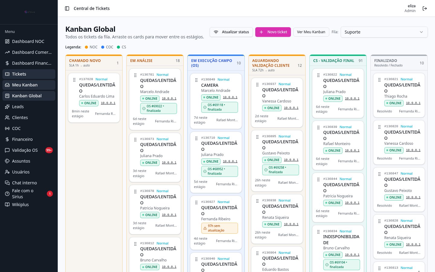This screenshot has width=435, height=272.
Task: Click the 99+ badge on Validação OS
Action: 49,150
